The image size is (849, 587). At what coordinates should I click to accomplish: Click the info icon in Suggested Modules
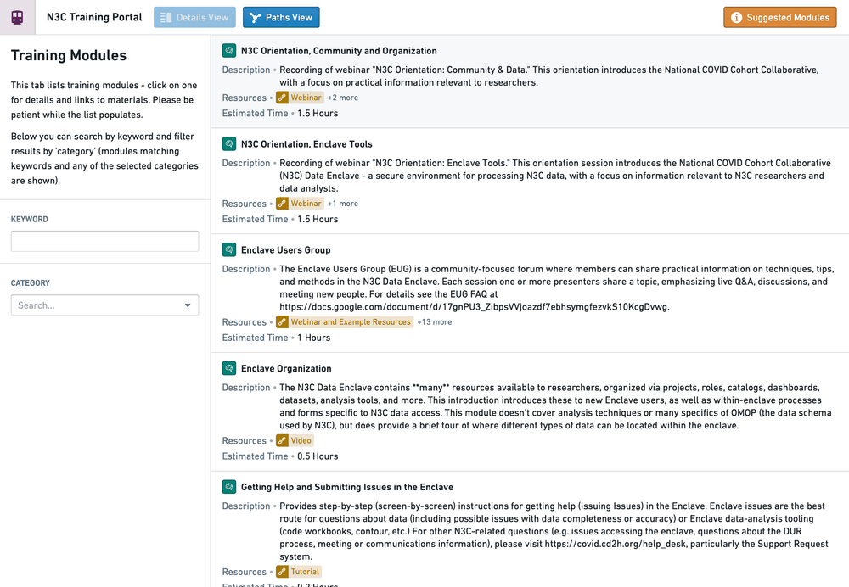[x=736, y=18]
